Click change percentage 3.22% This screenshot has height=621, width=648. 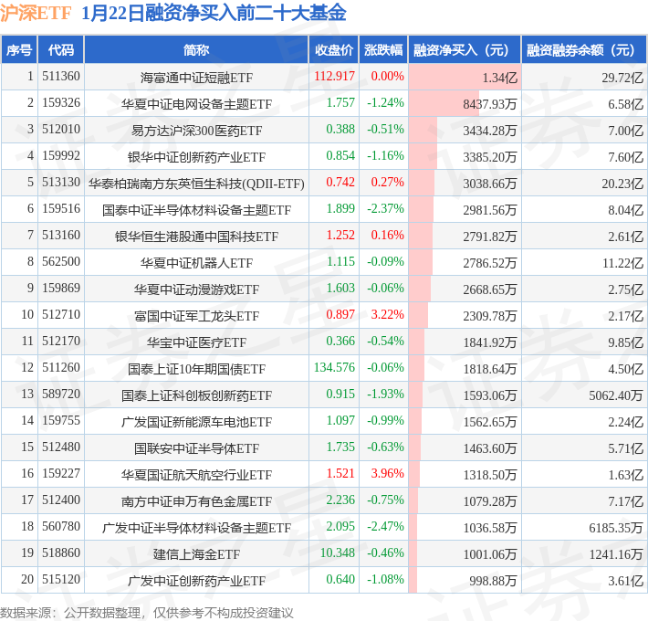[x=388, y=315]
